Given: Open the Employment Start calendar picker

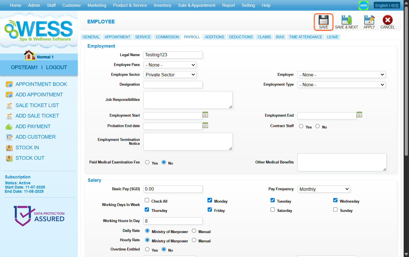Looking at the screenshot, I should [x=205, y=115].
